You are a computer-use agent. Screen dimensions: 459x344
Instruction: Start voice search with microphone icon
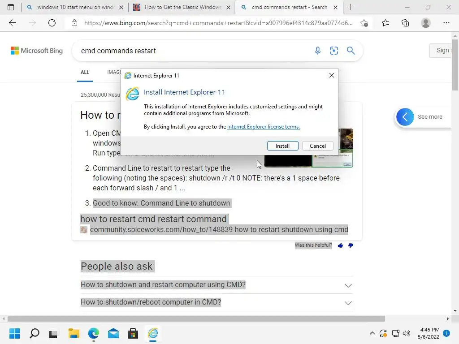pos(318,51)
